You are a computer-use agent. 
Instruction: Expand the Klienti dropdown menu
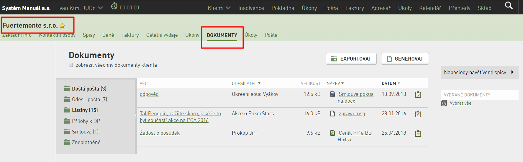[x=219, y=8]
